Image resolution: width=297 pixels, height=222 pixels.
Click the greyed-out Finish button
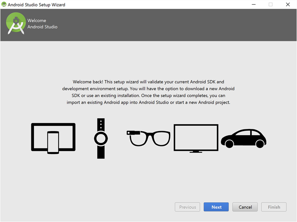tap(274, 207)
